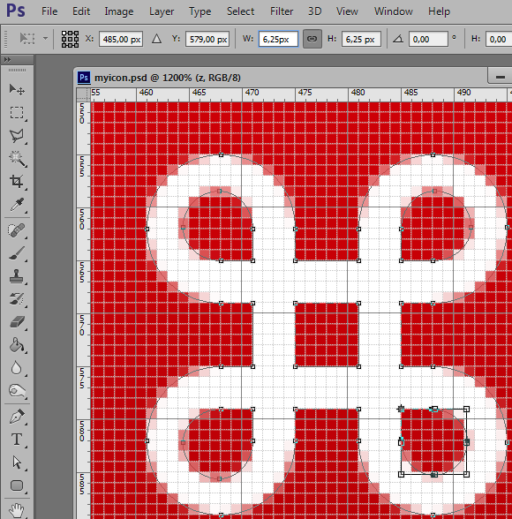512x519 pixels.
Task: Click the Y position input field
Action: [x=207, y=39]
